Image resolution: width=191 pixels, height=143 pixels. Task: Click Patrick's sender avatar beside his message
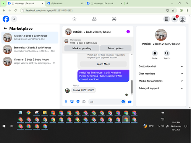67,91
